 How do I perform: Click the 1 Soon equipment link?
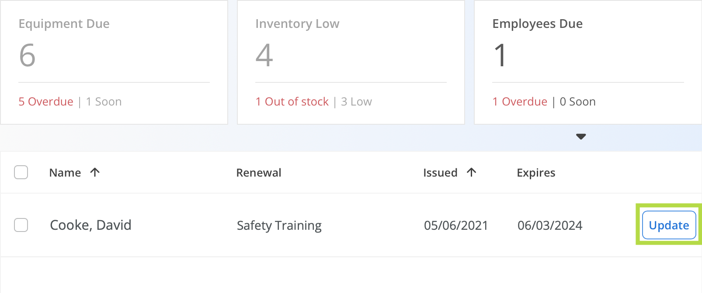104,102
